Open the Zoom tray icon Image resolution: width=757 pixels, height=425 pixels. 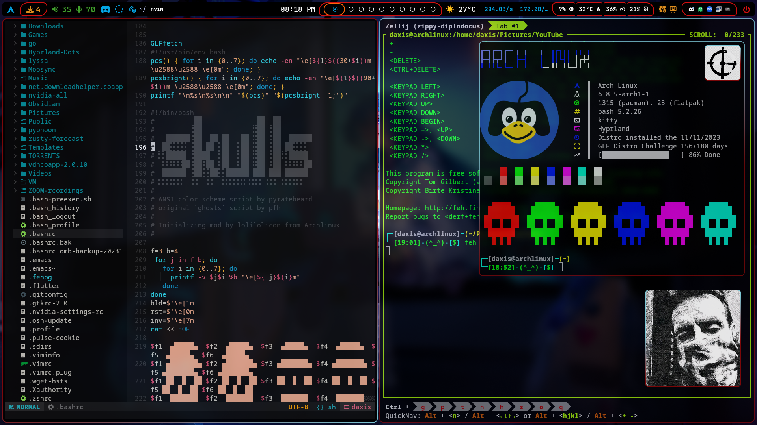[709, 9]
